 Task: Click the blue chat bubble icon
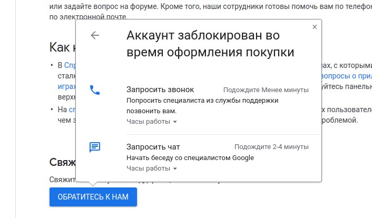pos(95,147)
